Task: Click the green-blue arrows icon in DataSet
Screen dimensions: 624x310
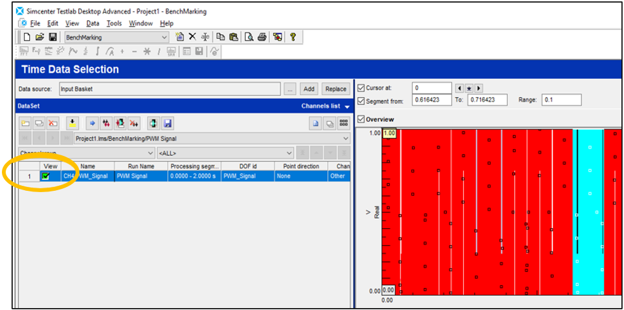Action: 153,124
